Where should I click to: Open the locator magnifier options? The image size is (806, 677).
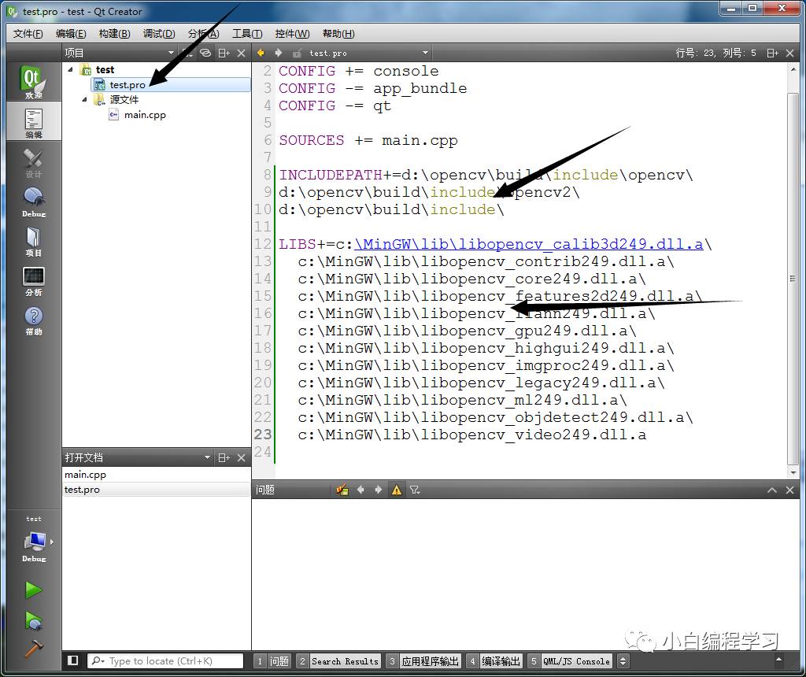tap(98, 660)
